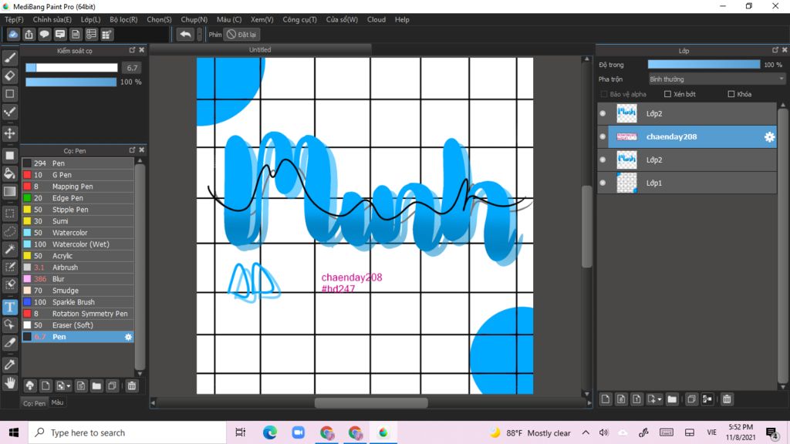
Task: Open the Chỉnh sửa(E) edit menu
Action: 52,19
